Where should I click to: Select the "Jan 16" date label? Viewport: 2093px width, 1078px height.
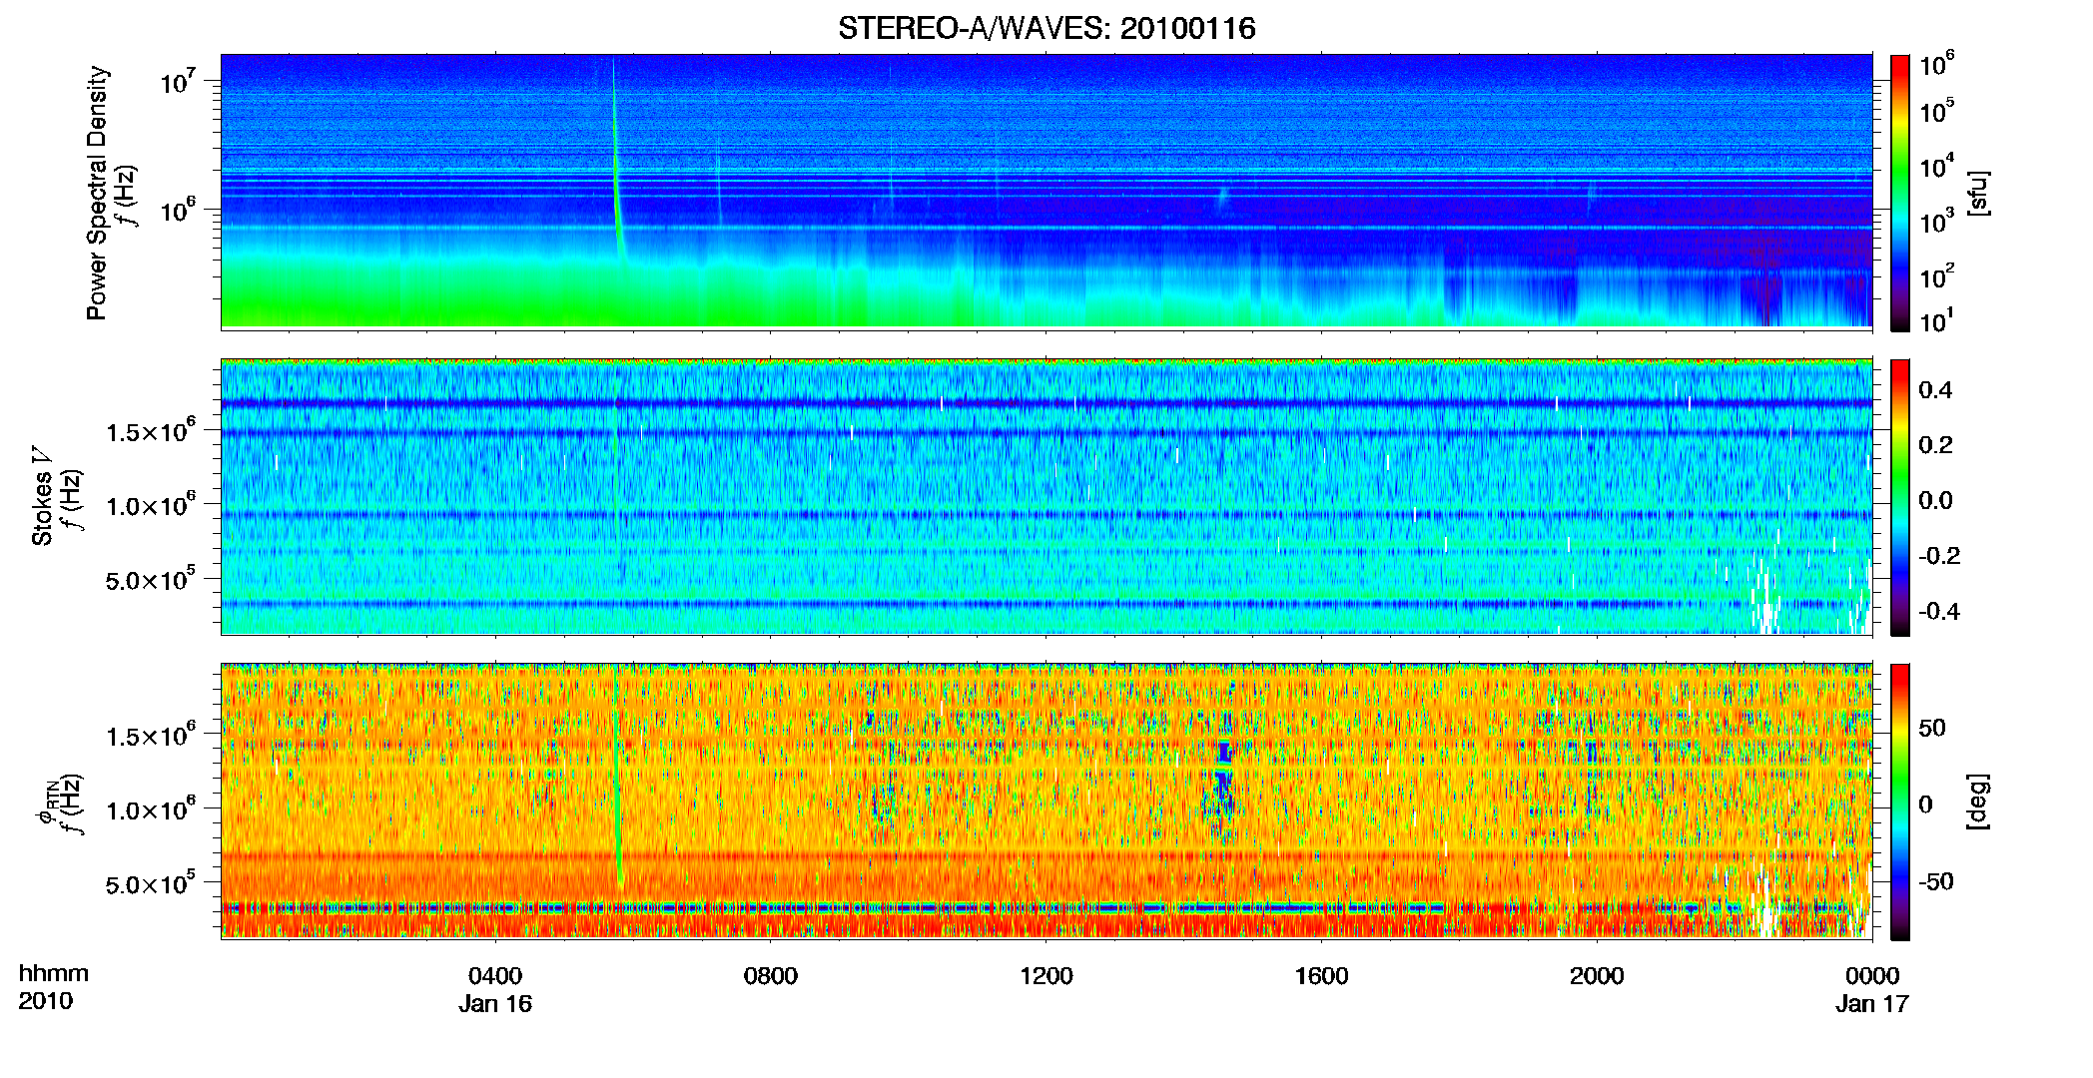pyautogui.click(x=495, y=1004)
